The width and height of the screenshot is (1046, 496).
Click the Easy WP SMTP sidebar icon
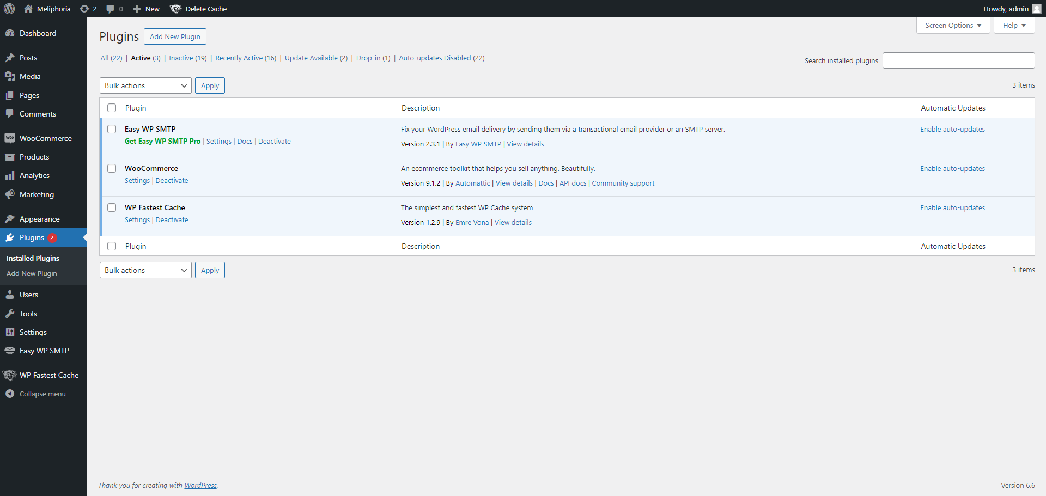tap(10, 351)
